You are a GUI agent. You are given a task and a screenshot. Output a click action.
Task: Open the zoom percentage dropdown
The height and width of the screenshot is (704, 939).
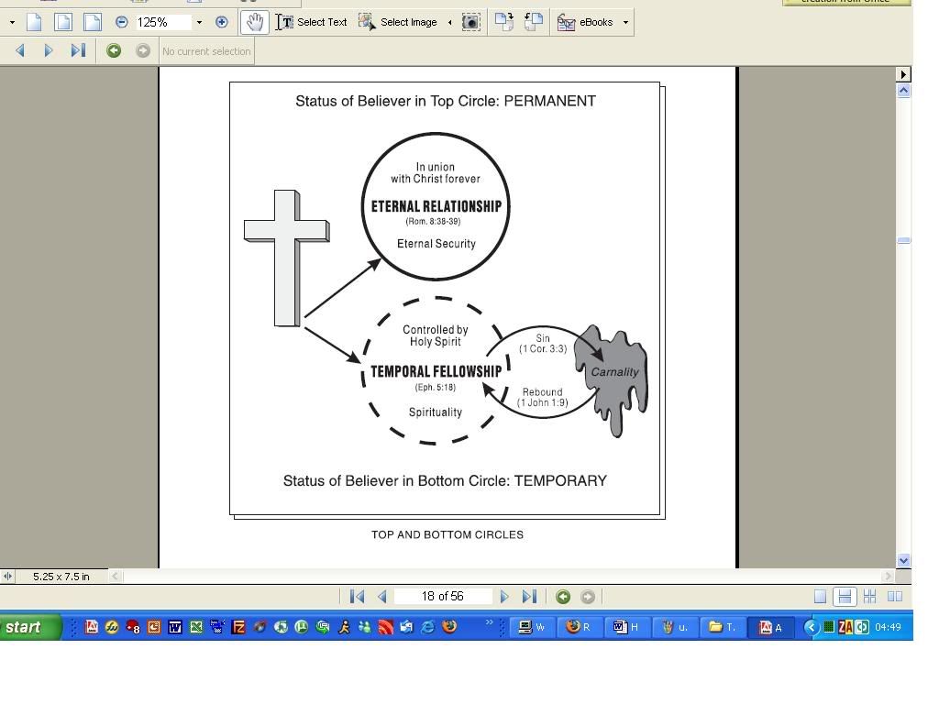[199, 22]
